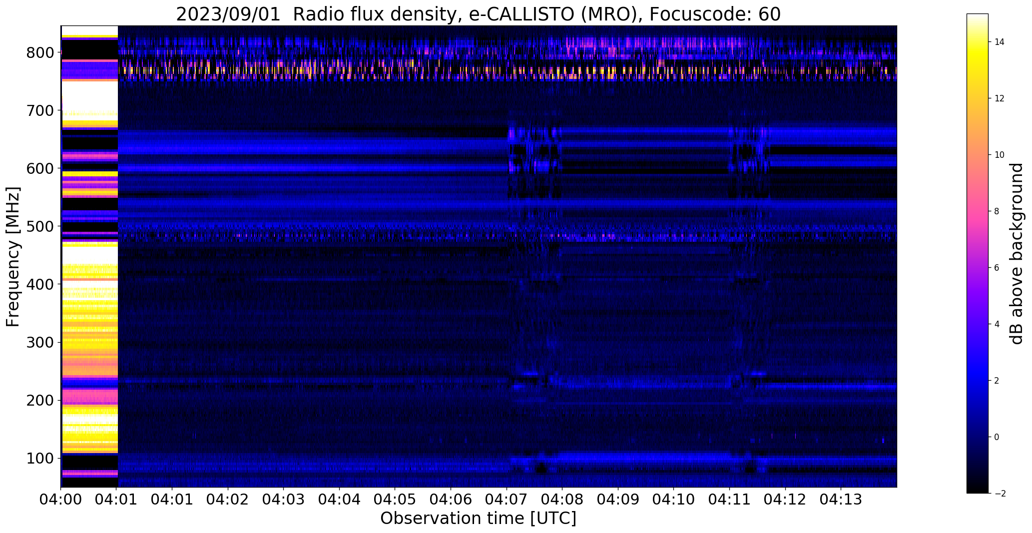
Task: Click the 500 frequency tick label
Action: tap(40, 226)
